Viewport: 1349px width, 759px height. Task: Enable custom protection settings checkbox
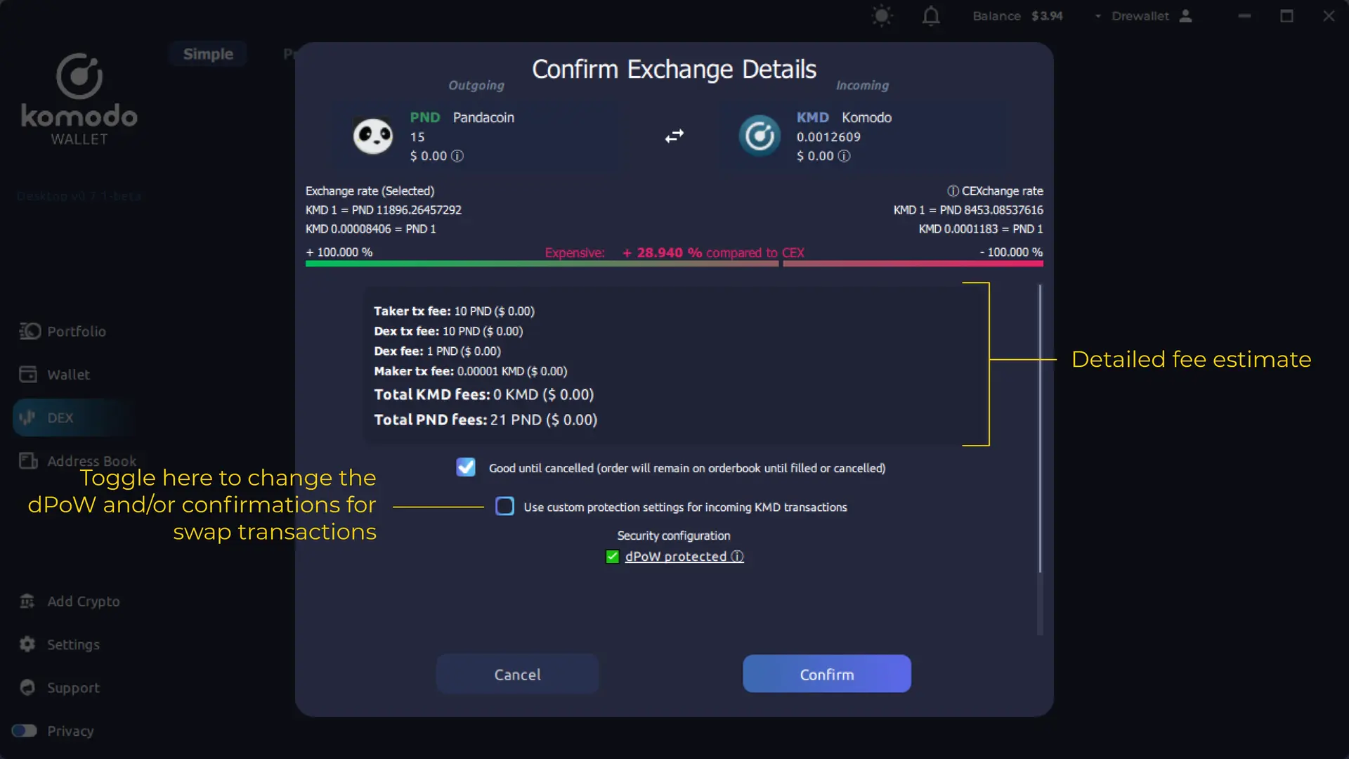pos(505,506)
